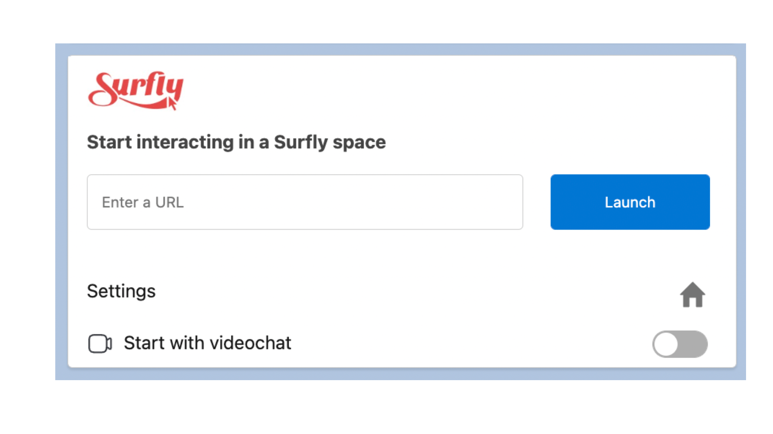The image size is (773, 434).
Task: Click the Enter a URL placeholder text
Action: coord(143,202)
